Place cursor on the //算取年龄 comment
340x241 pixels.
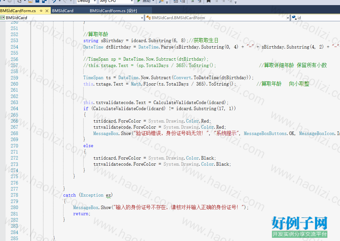click(96, 34)
